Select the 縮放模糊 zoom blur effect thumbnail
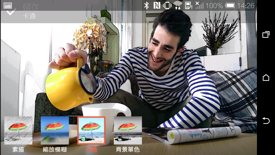The height and width of the screenshot is (155, 275). tap(55, 130)
